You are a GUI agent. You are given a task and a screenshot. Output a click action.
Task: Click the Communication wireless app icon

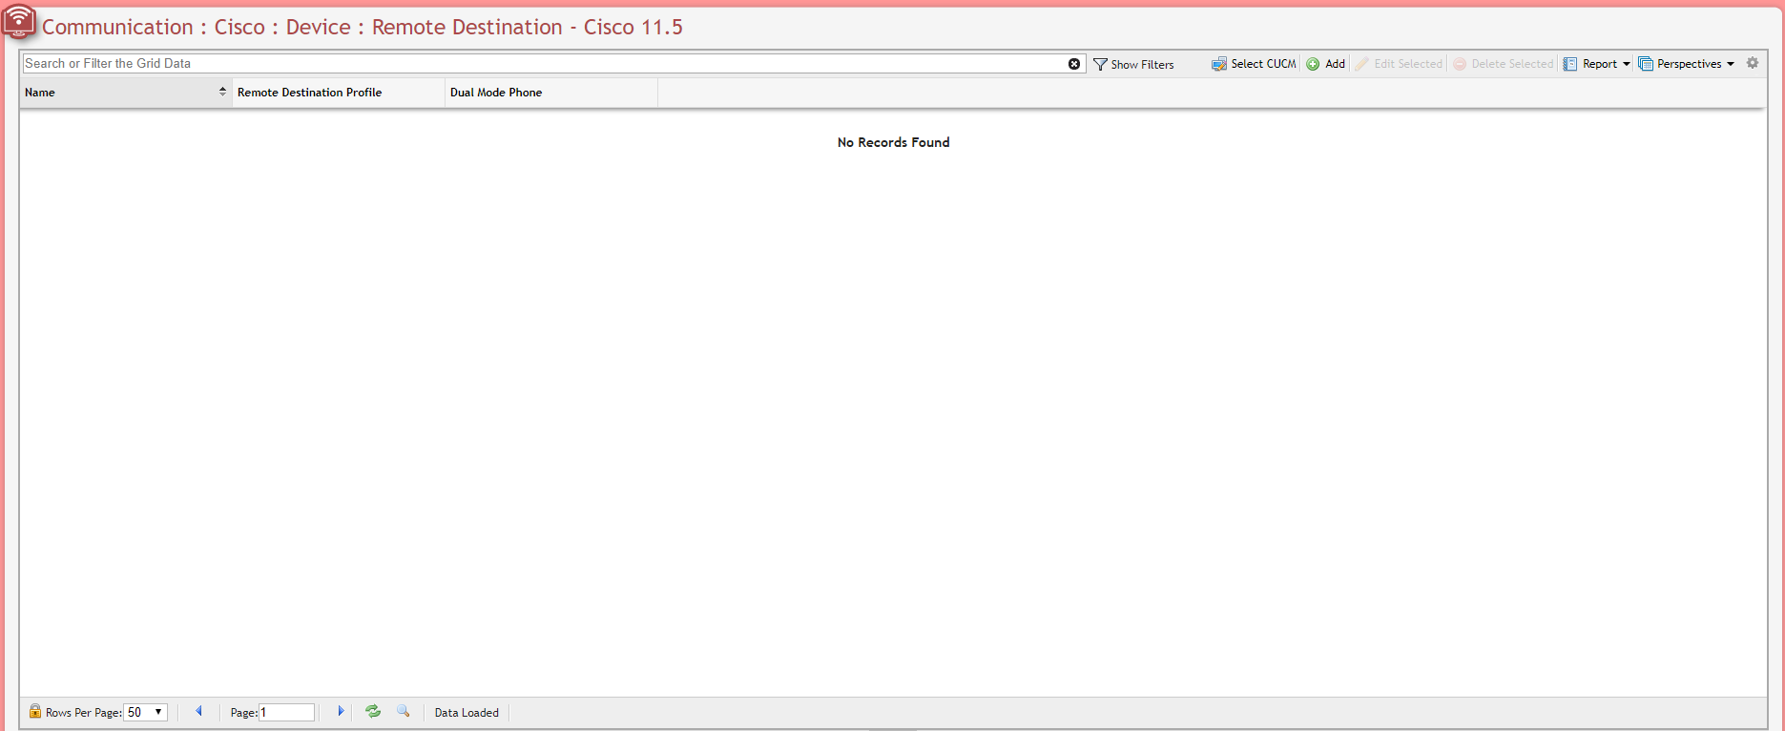click(19, 21)
